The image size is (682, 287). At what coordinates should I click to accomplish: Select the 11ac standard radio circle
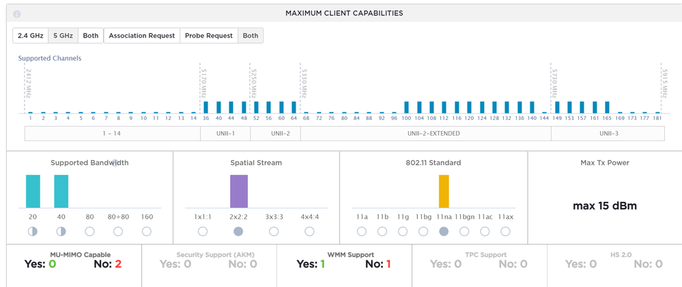pos(485,231)
